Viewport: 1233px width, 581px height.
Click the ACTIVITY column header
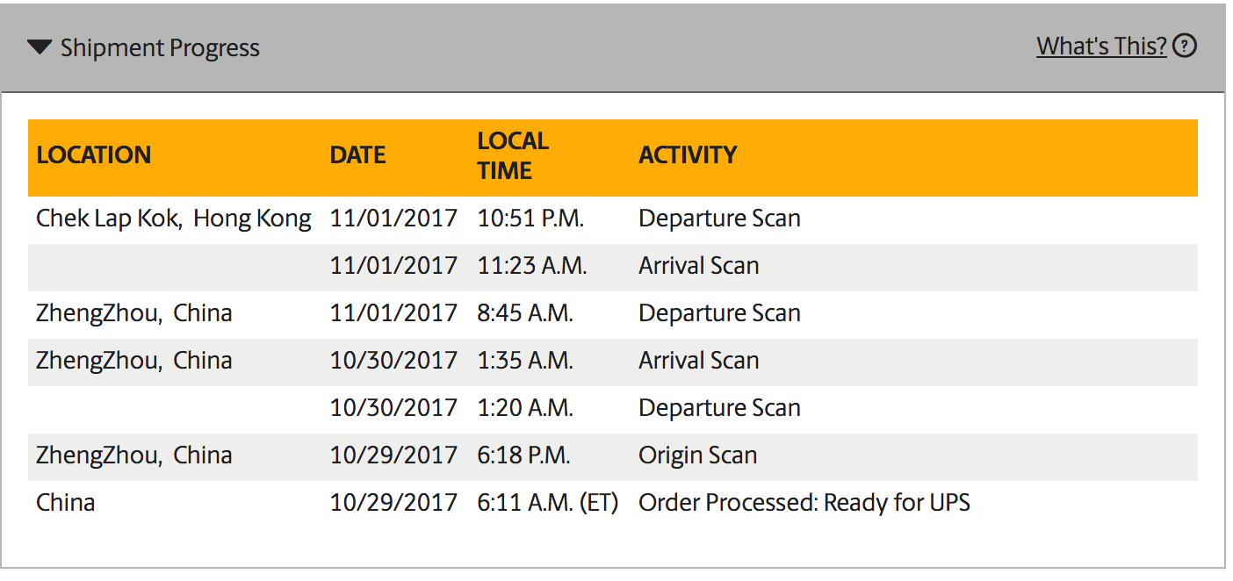coord(688,155)
